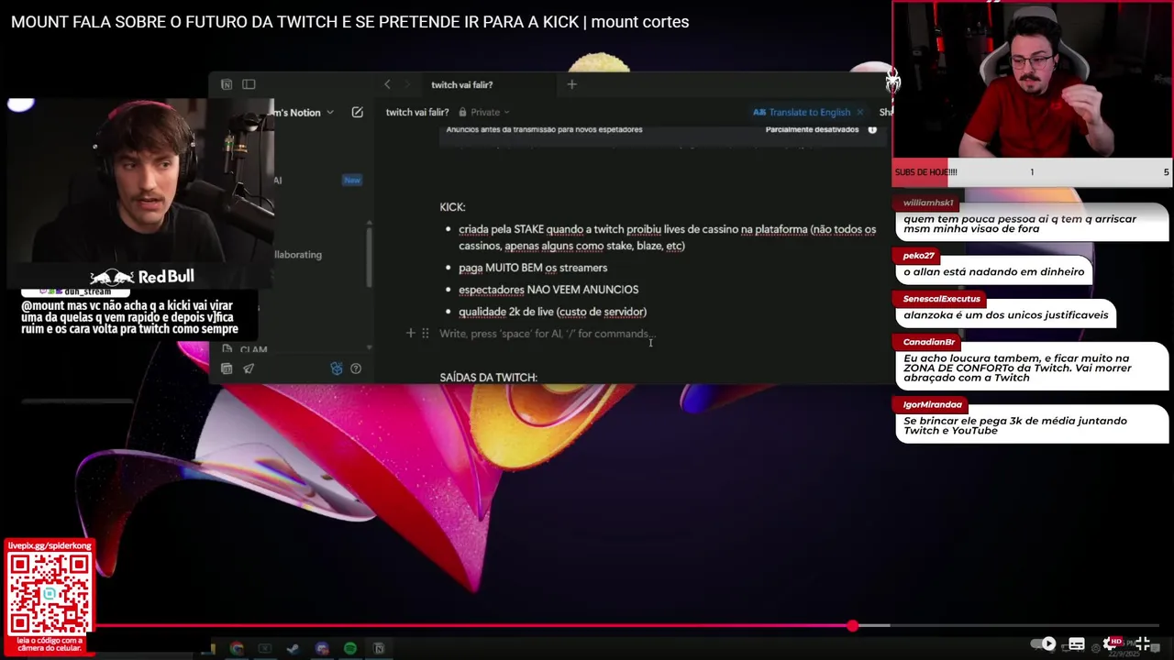Viewport: 1174px width, 660px height.
Task: Open the Private visibility dropdown
Action: [x=483, y=112]
